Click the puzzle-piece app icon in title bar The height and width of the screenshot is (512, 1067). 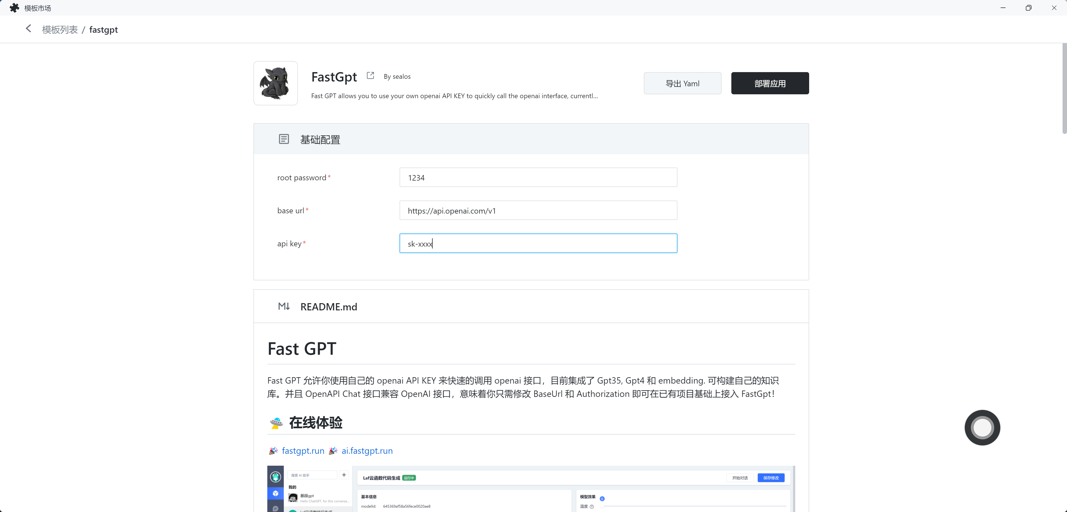pos(14,8)
